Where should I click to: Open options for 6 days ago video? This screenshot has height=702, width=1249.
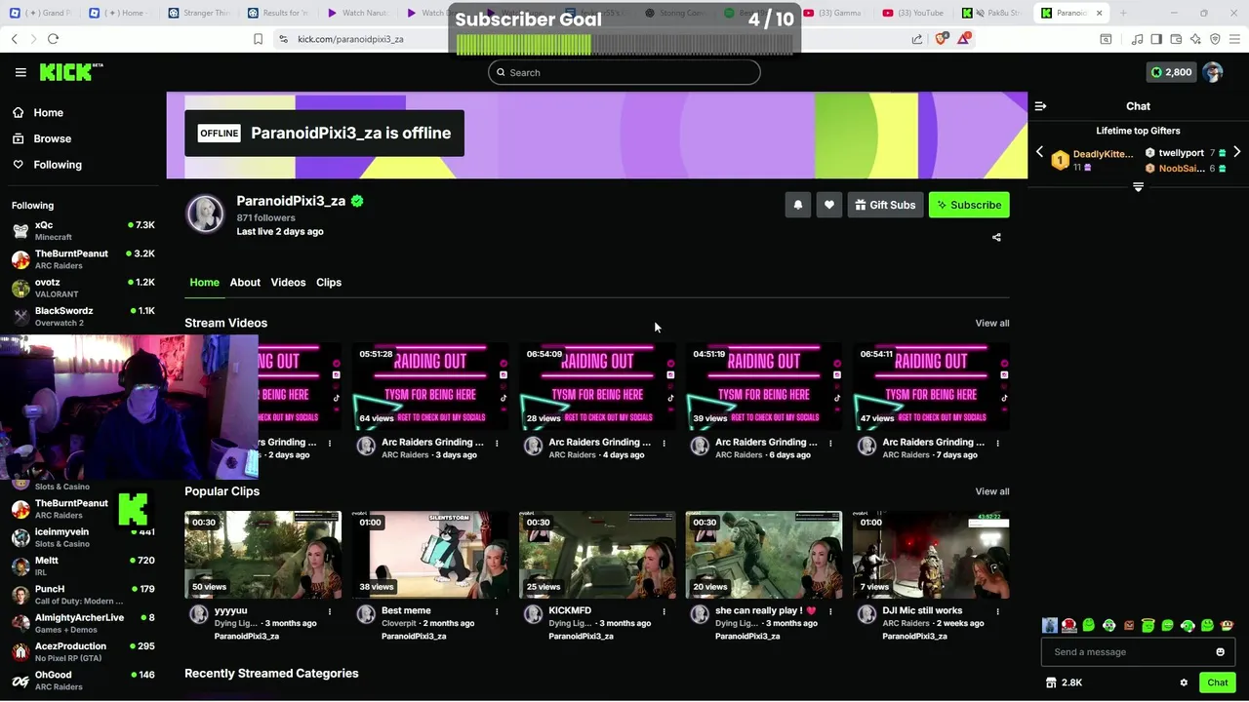(x=830, y=443)
